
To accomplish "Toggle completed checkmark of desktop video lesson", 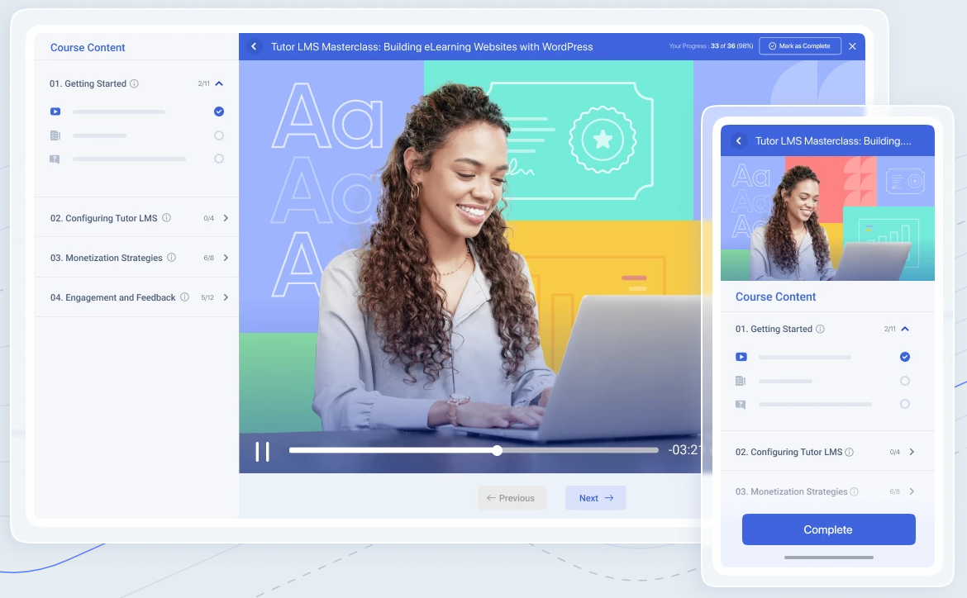I will 219,112.
